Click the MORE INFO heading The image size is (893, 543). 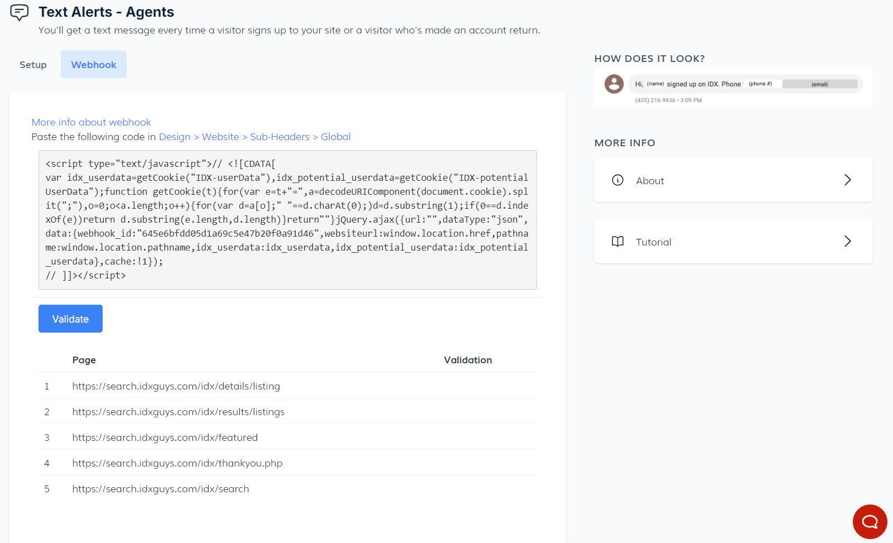coord(625,143)
